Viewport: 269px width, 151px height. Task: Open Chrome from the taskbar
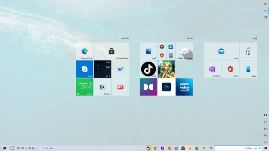[x=156, y=148]
